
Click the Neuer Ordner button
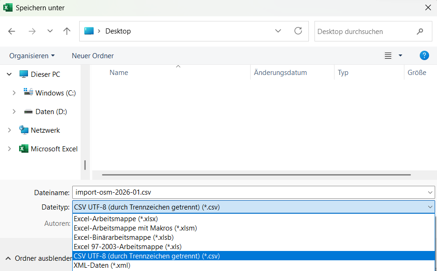pyautogui.click(x=93, y=56)
